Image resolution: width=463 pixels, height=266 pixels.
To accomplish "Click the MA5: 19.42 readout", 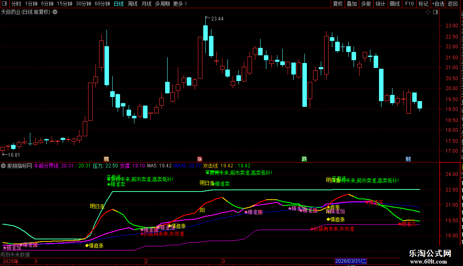I will click(x=159, y=166).
